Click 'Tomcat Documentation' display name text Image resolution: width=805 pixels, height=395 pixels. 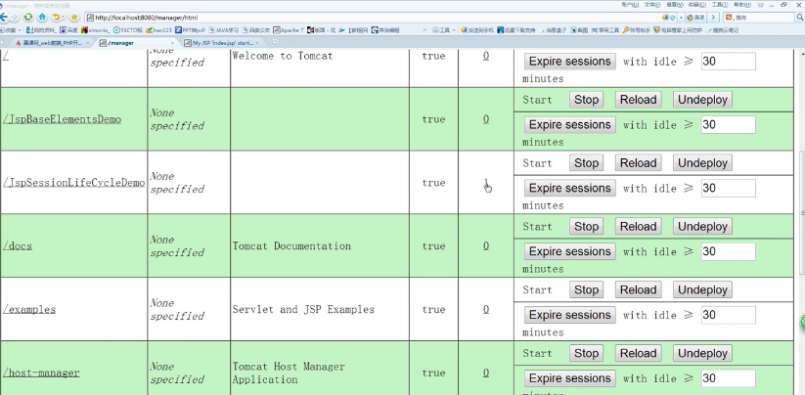(291, 246)
